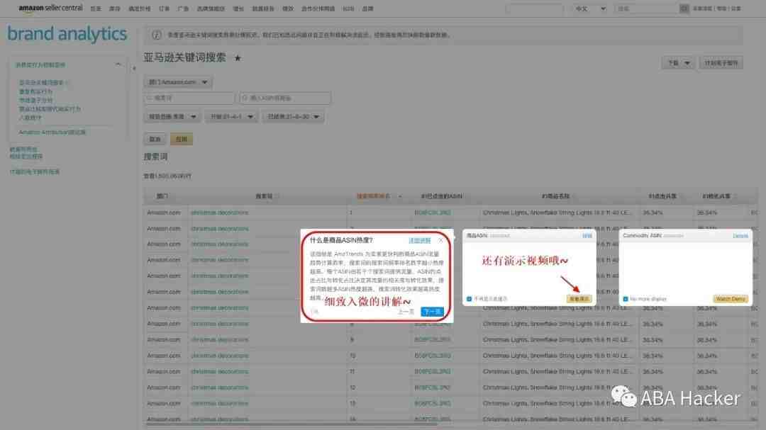Open the start date dropdown
The image size is (766, 430).
point(231,117)
